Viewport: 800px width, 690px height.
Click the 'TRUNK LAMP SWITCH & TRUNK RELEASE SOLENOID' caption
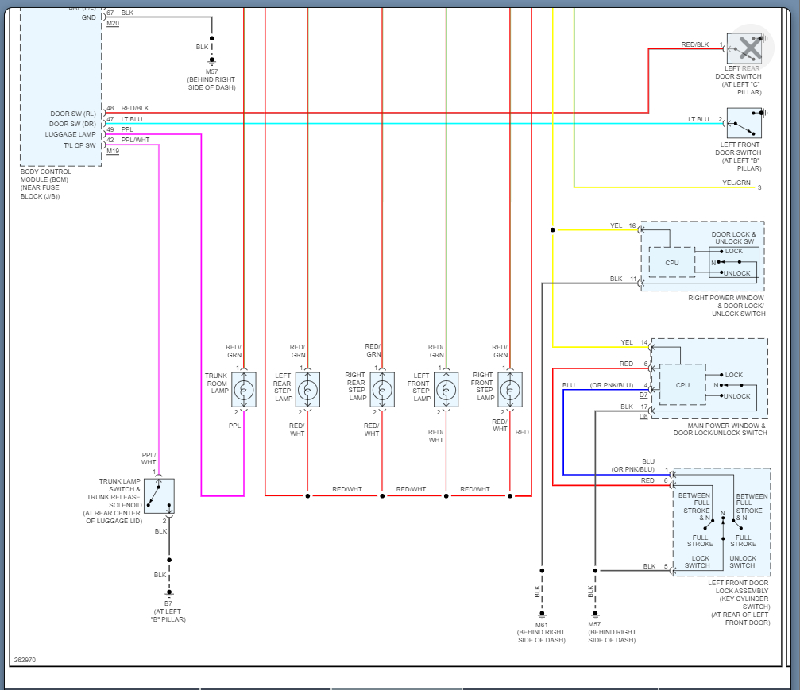(x=114, y=501)
